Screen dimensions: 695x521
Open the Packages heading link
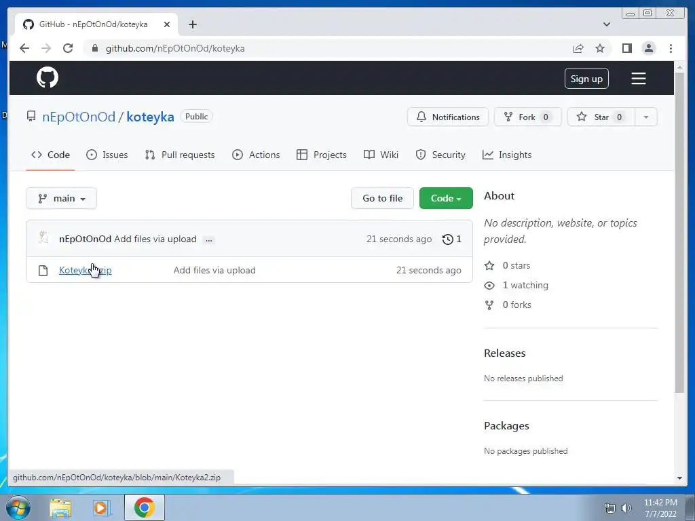(x=506, y=426)
